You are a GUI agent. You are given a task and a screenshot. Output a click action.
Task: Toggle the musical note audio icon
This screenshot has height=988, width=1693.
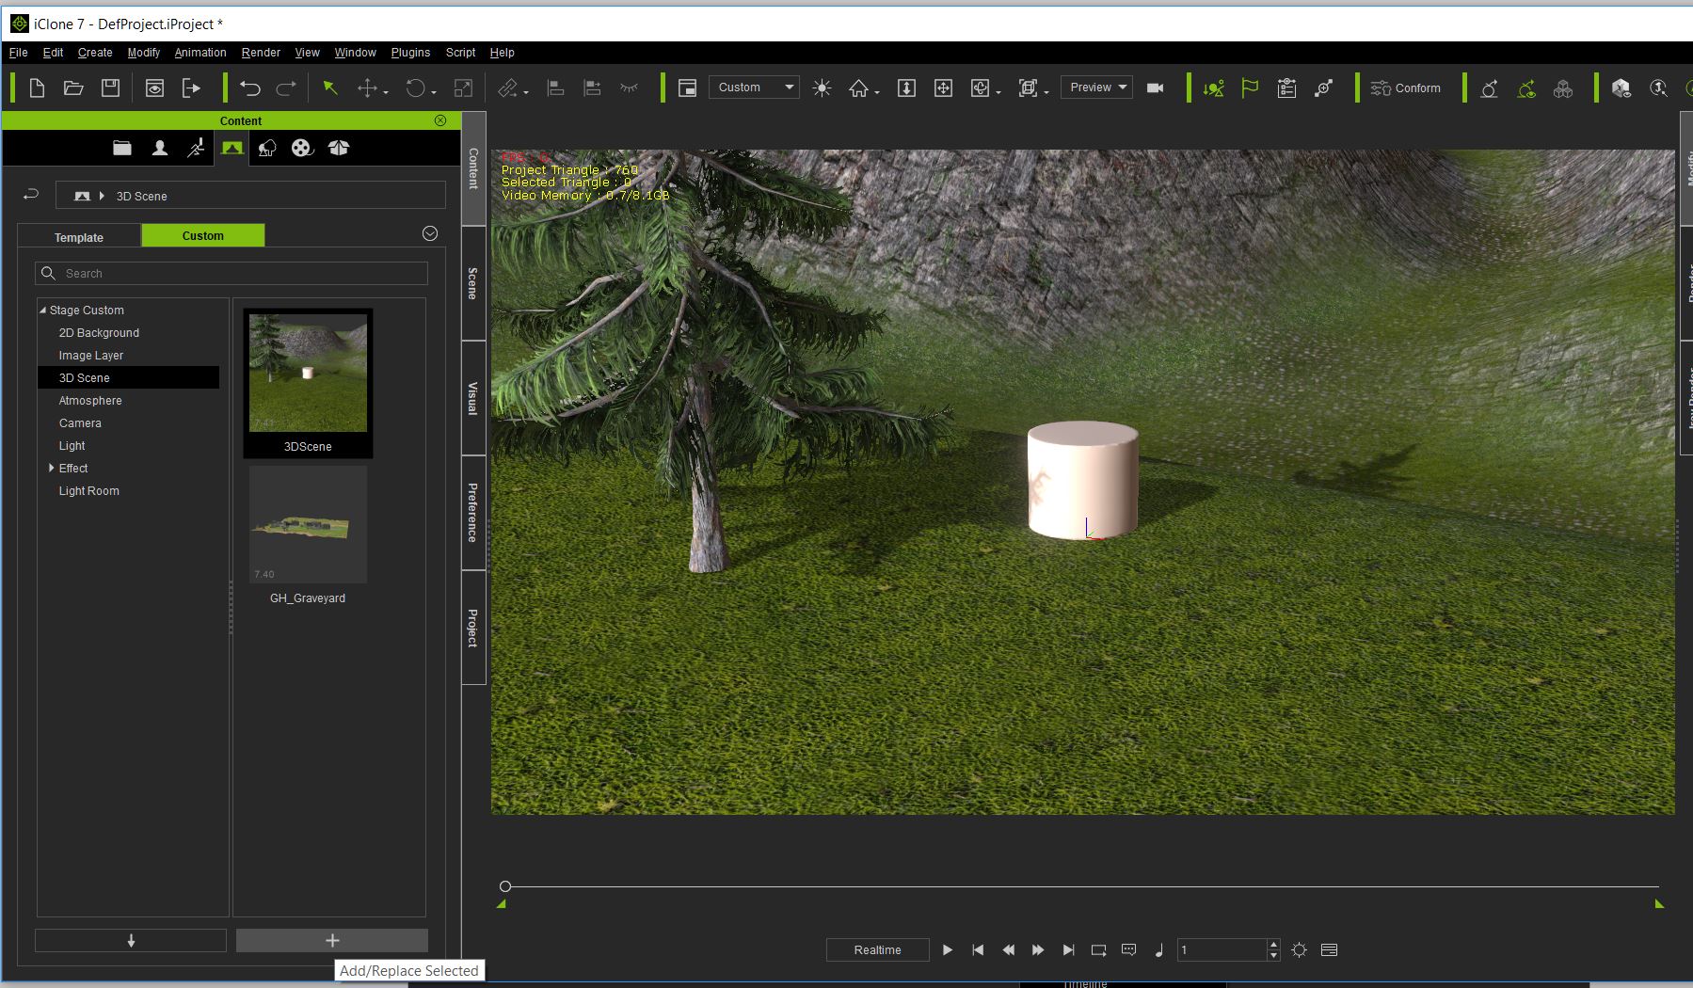(x=1158, y=950)
